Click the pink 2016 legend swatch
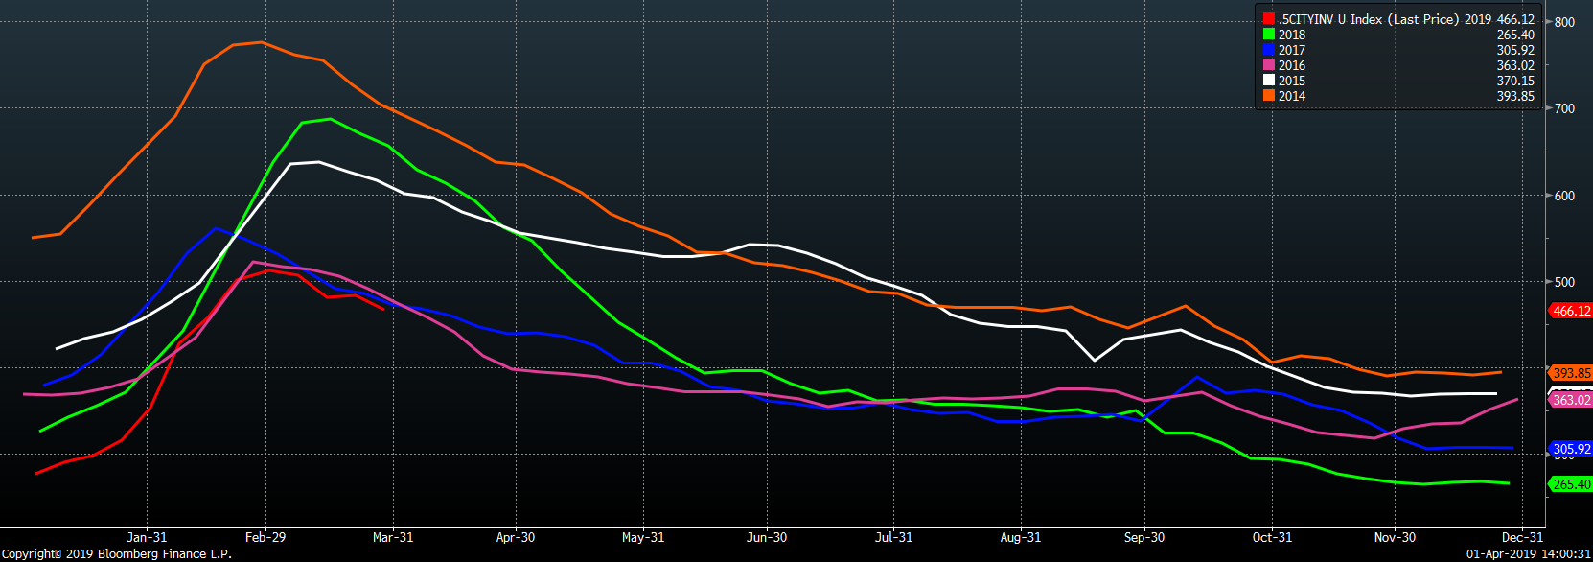The width and height of the screenshot is (1593, 562). point(1268,65)
